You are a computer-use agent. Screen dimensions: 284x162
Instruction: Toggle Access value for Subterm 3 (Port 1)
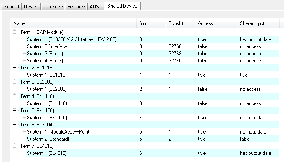203,54
